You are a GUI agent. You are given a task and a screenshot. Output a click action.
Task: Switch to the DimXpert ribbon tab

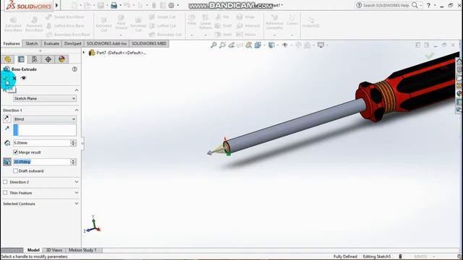(x=72, y=43)
